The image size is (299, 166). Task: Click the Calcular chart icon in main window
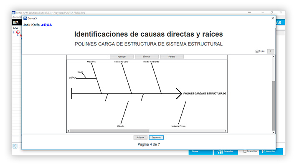coord(220,151)
